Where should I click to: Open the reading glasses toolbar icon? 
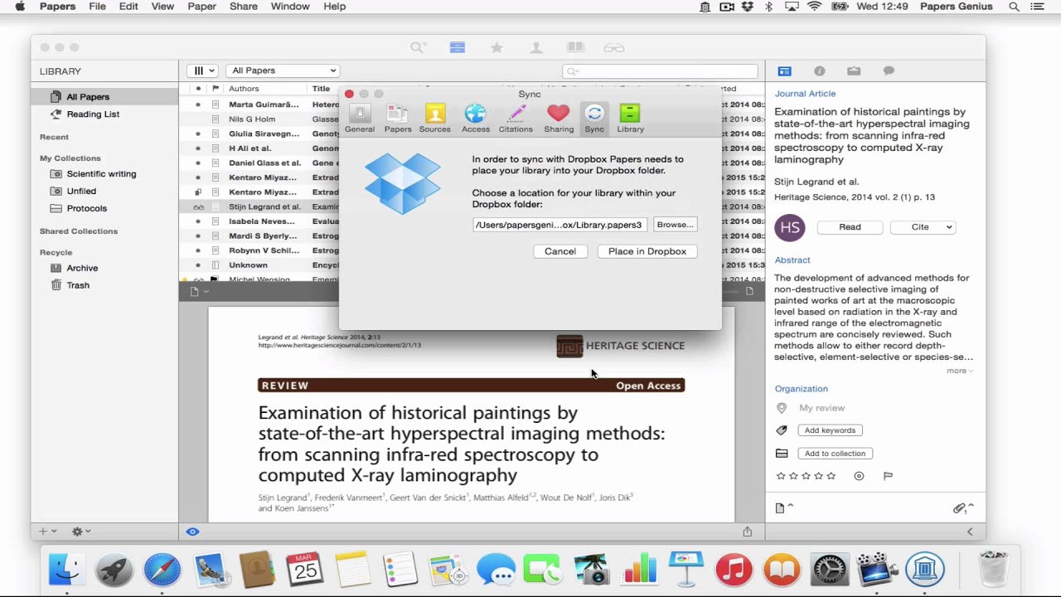click(614, 48)
